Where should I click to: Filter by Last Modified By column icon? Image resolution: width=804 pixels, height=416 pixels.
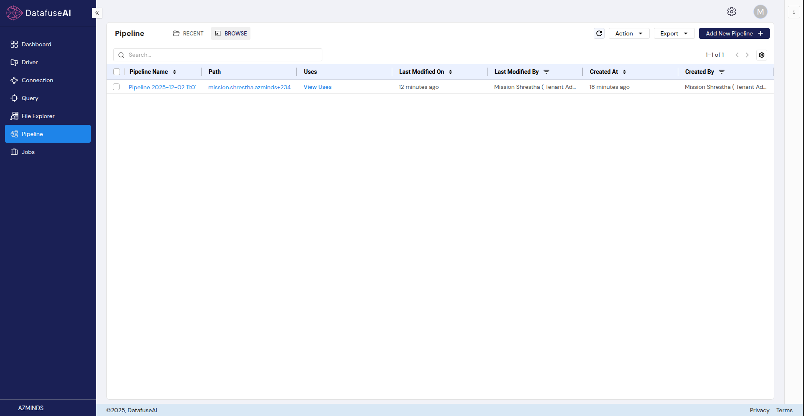coord(546,72)
